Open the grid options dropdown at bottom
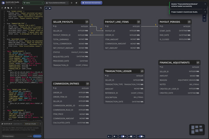 pyautogui.click(x=115, y=136)
